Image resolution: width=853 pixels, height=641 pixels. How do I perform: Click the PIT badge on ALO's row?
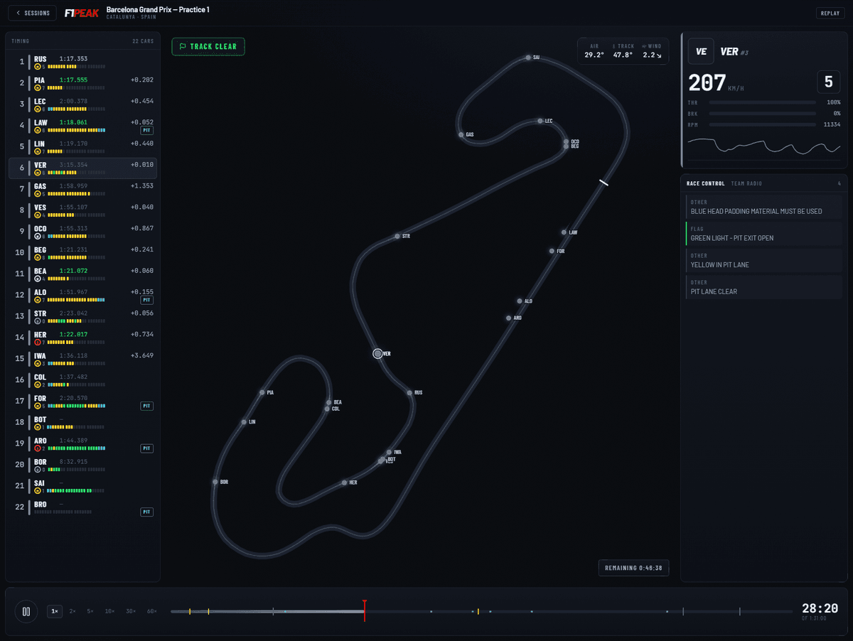(147, 301)
